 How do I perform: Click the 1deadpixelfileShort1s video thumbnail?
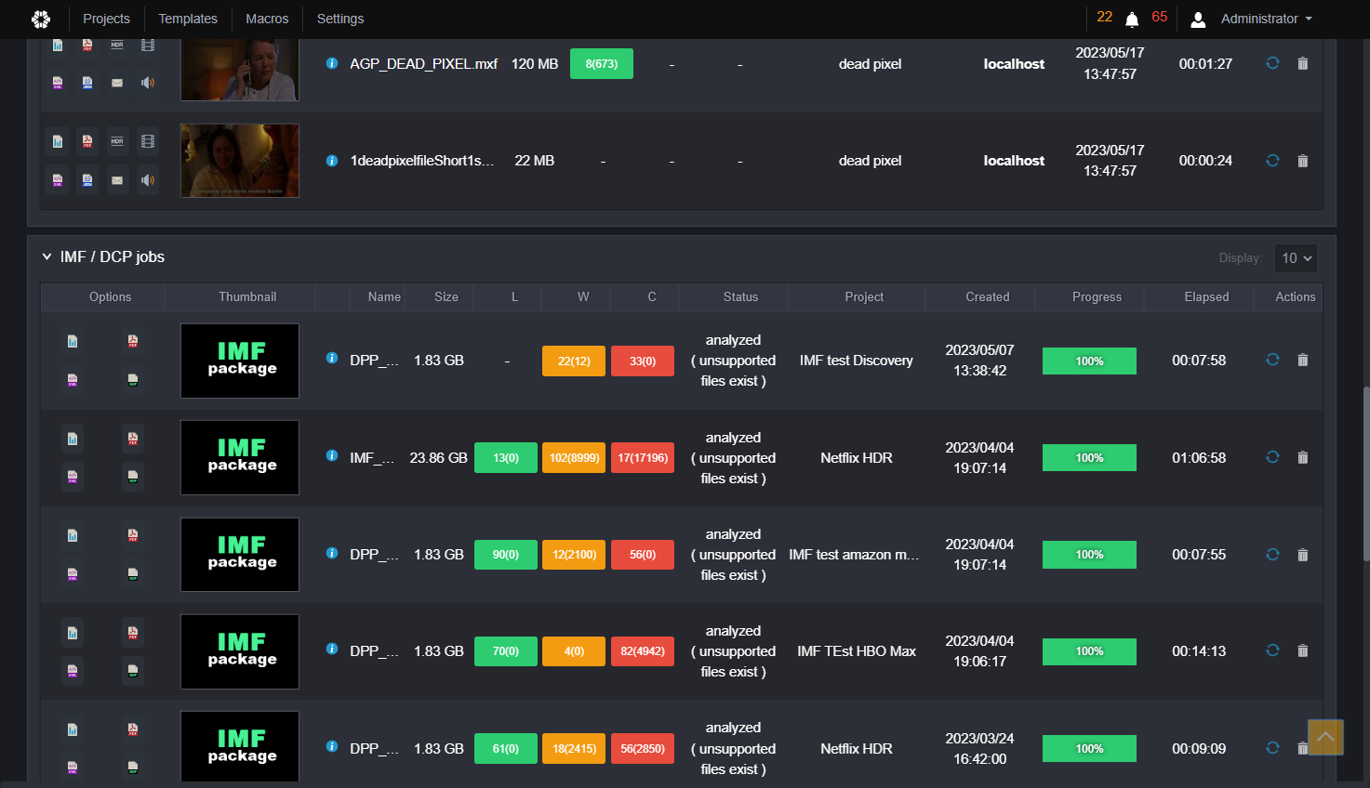coord(240,160)
